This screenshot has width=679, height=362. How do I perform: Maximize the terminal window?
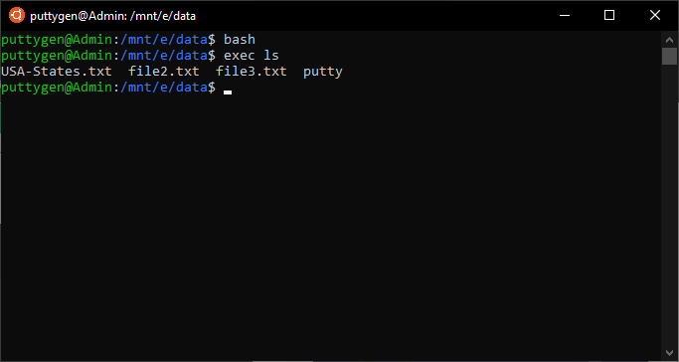click(x=609, y=15)
